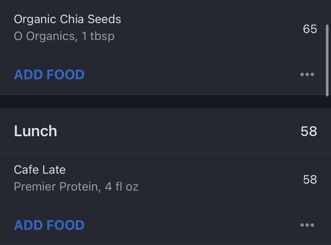
Task: Tap the thin separator line beneath Lunch header
Action: [x=165, y=154]
